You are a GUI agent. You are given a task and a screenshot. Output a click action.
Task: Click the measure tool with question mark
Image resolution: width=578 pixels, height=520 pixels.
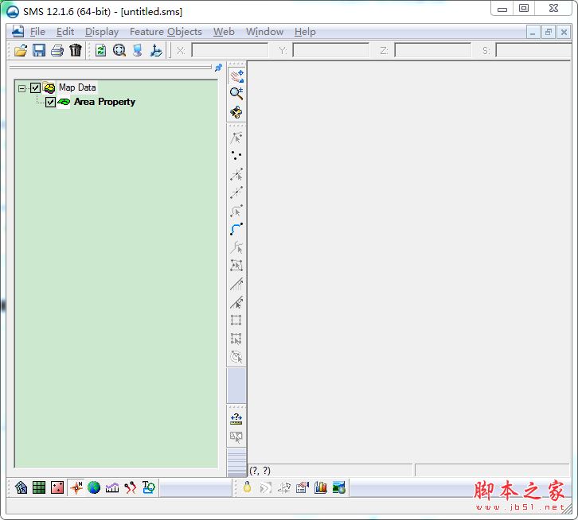coord(236,418)
